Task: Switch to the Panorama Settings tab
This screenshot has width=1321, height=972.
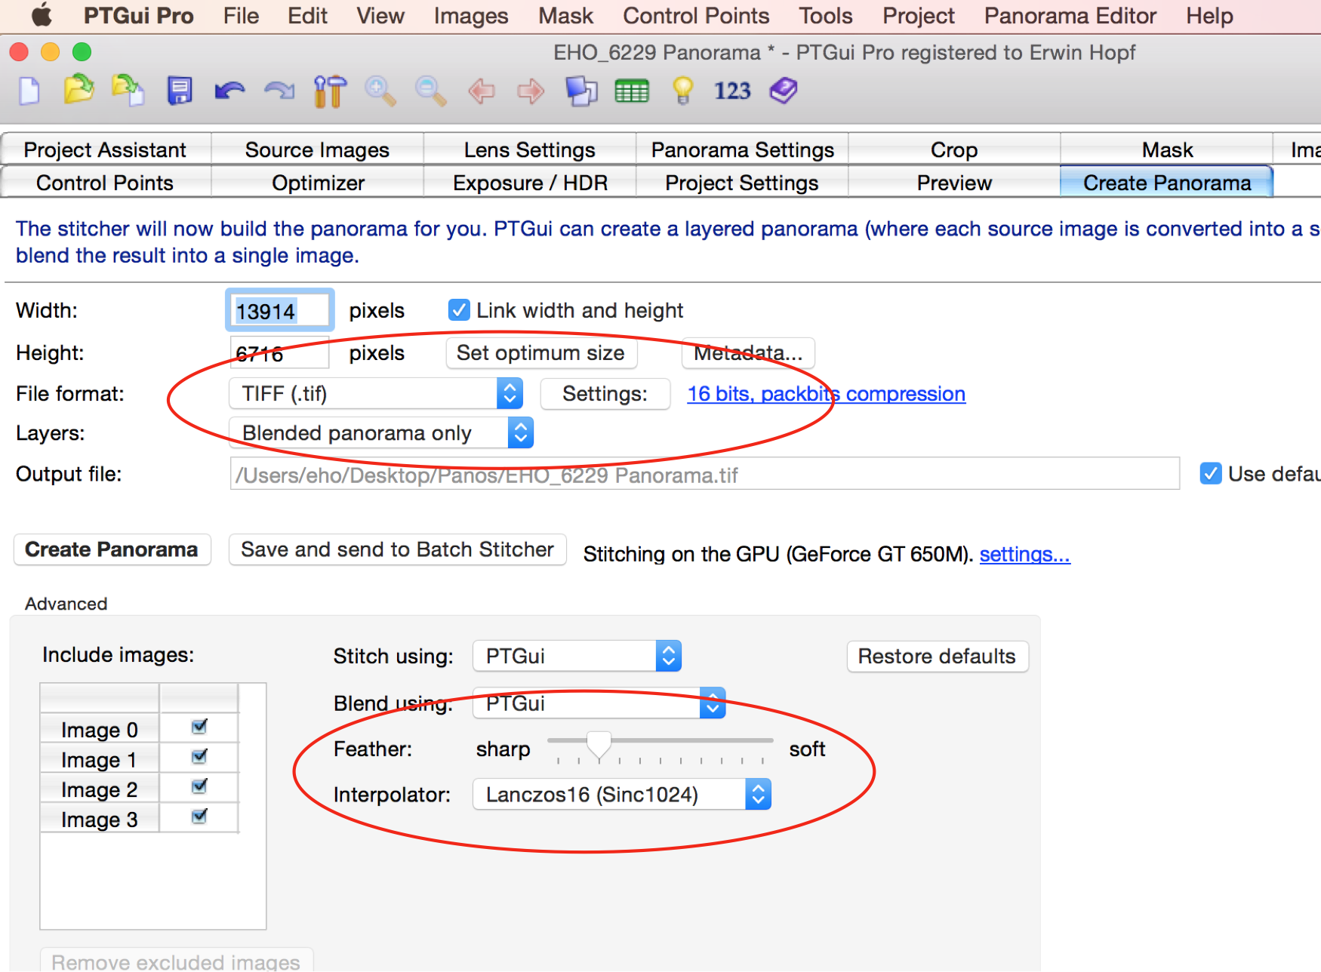Action: (x=743, y=149)
